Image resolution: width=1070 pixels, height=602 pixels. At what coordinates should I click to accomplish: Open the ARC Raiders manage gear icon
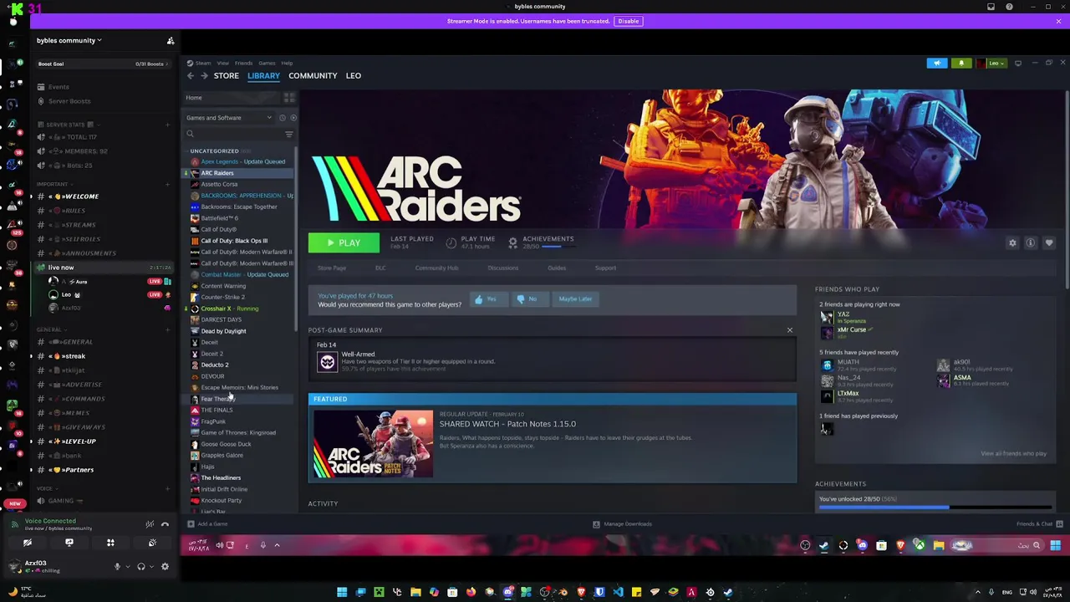pyautogui.click(x=1012, y=243)
